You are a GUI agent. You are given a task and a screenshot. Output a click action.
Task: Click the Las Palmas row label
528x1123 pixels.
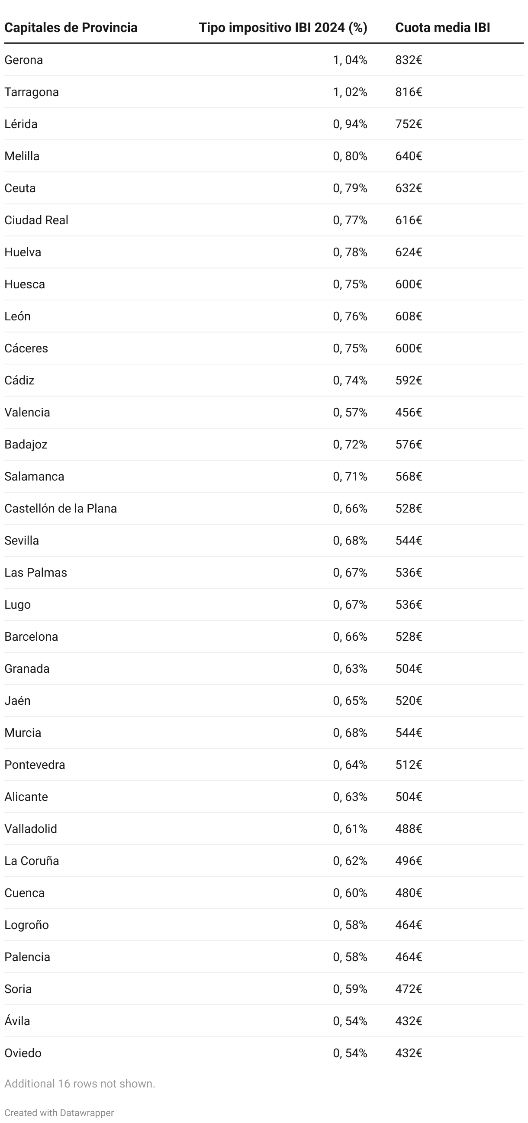(36, 572)
